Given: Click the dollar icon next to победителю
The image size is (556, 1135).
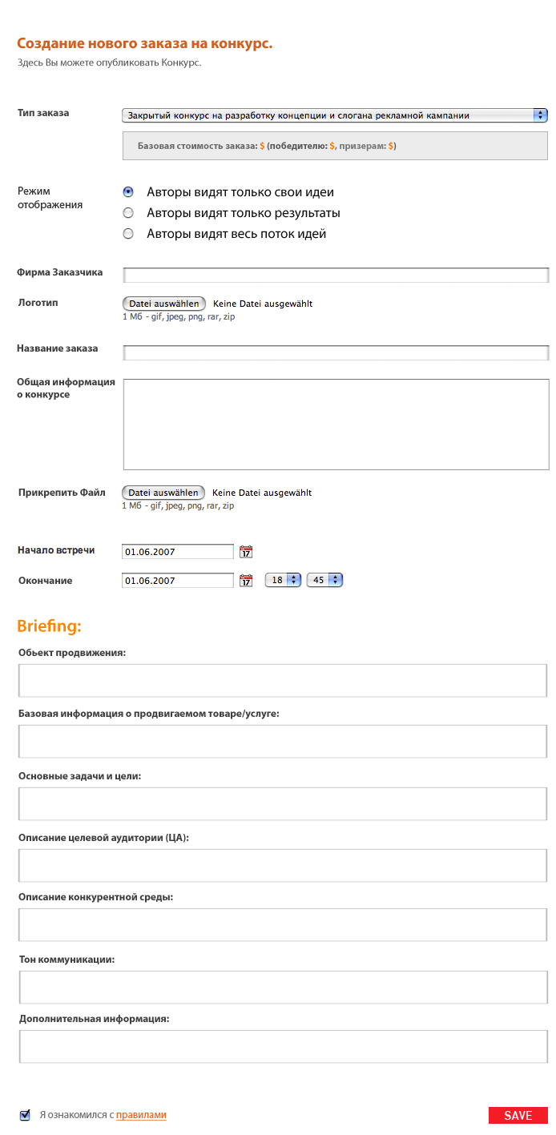Looking at the screenshot, I should click(x=331, y=145).
